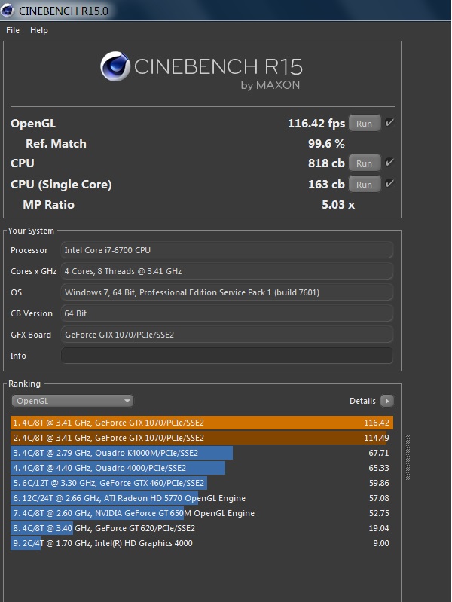Click the 116.42 fps OpenGL score
The width and height of the screenshot is (452, 602).
click(316, 124)
